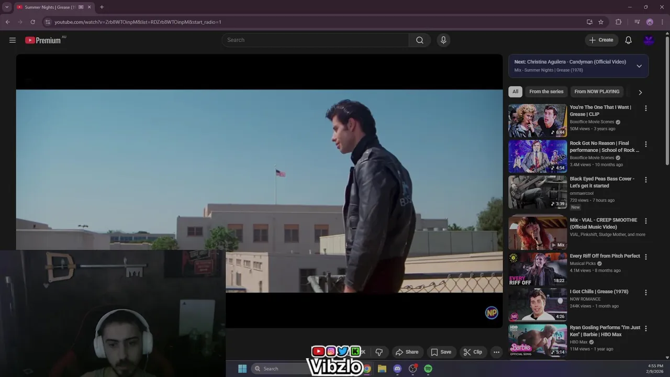This screenshot has height=377, width=670.
Task: Click the NP channel watermark on the video
Action: coord(492,313)
